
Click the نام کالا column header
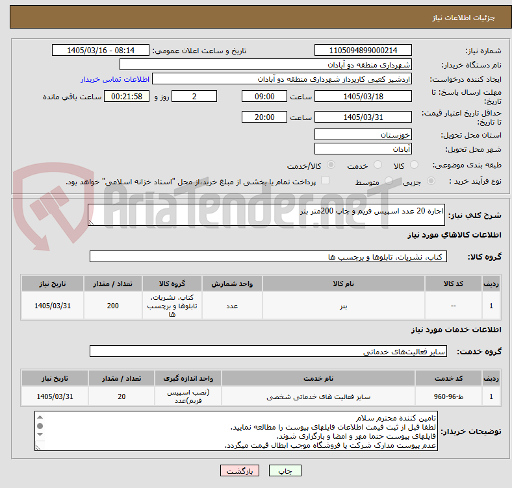click(x=343, y=284)
